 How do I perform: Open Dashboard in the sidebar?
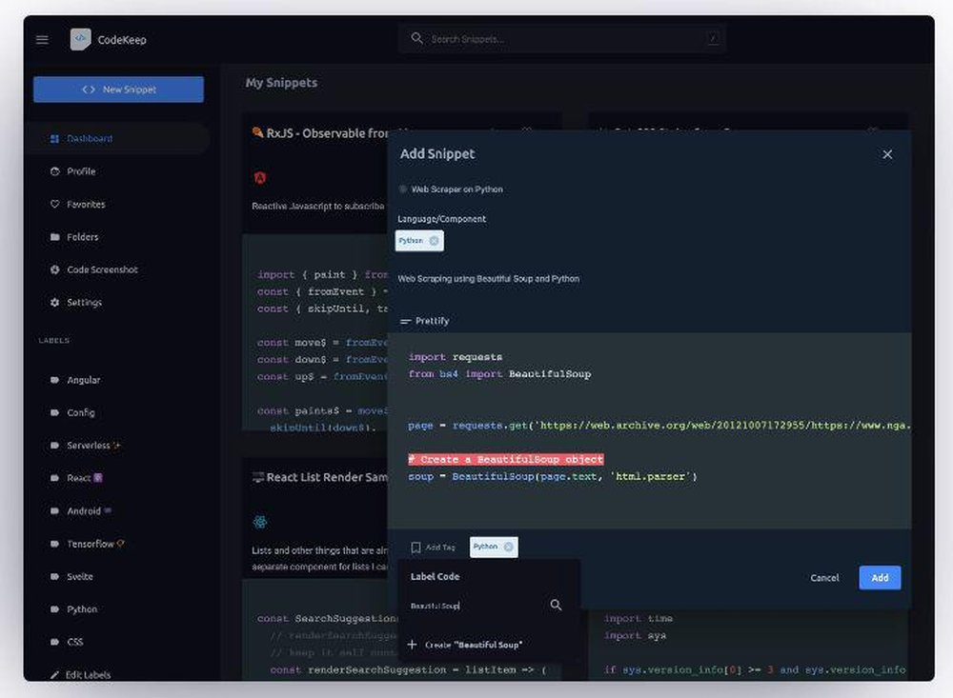118,138
